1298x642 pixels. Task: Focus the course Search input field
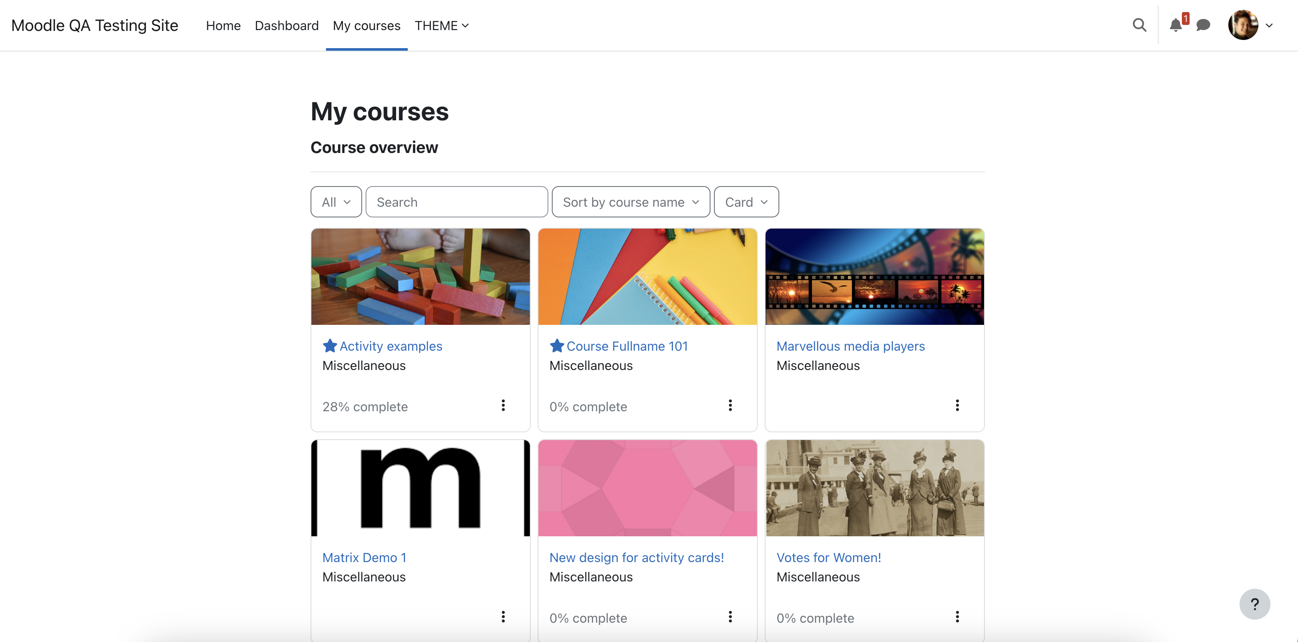click(x=456, y=202)
